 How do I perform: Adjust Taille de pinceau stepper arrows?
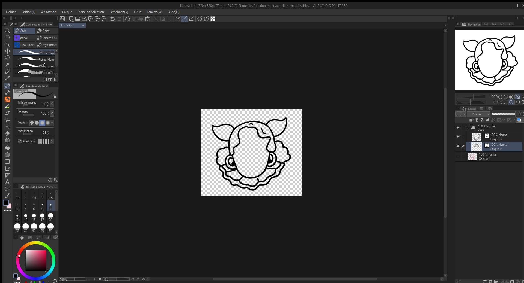48,104
